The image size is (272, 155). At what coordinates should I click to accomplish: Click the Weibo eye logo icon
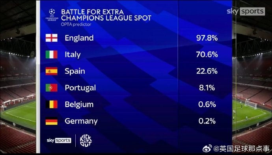[207, 148]
